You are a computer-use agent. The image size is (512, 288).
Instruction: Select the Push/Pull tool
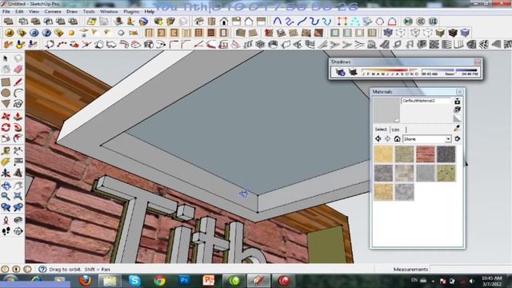click(x=18, y=116)
